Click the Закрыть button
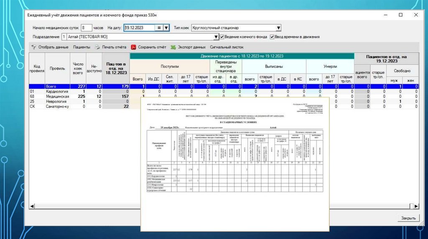428x239 pixels. click(x=408, y=218)
